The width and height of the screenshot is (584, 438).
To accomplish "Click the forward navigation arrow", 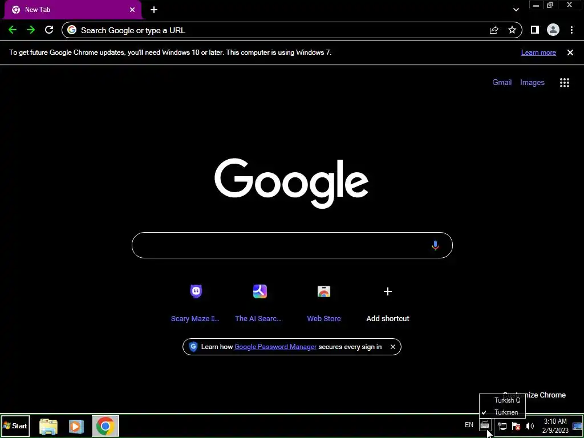I will tap(31, 30).
